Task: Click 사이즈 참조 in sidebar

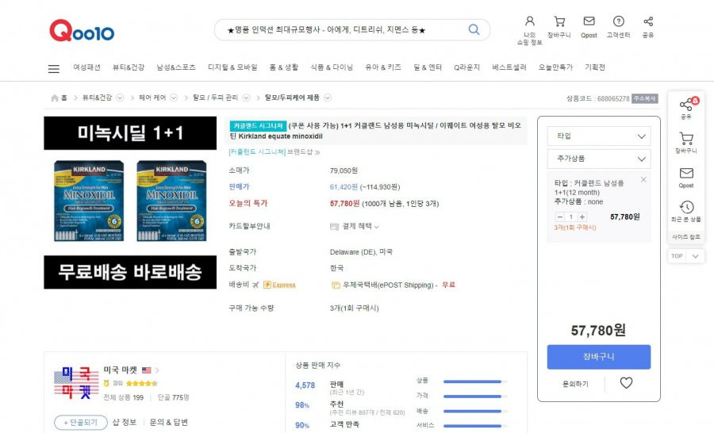Action: 686,237
